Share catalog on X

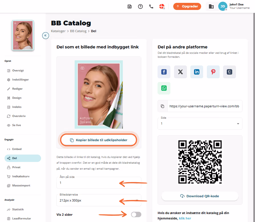(180, 72)
